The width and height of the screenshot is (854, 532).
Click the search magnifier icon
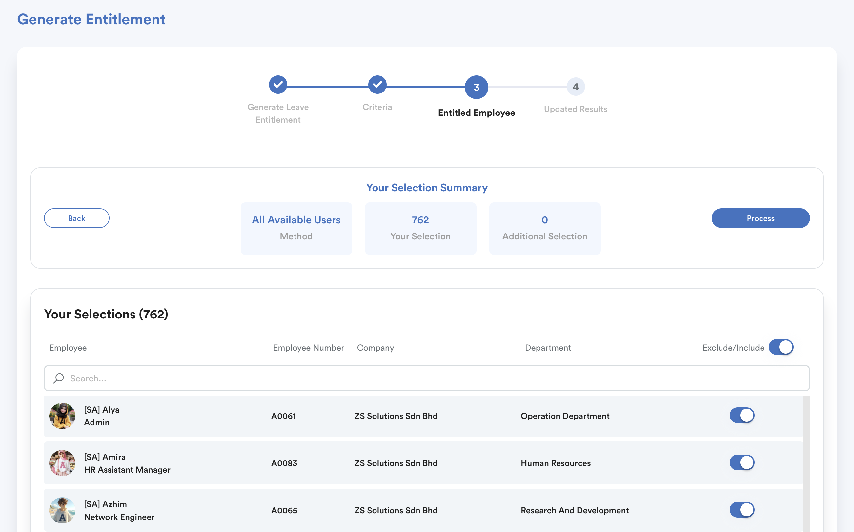pos(59,378)
